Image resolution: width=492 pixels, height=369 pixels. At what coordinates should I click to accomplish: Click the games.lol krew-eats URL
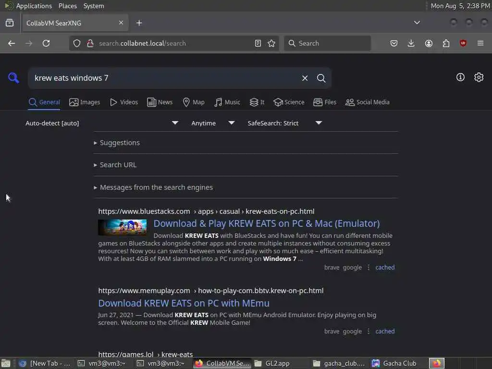tap(145, 355)
